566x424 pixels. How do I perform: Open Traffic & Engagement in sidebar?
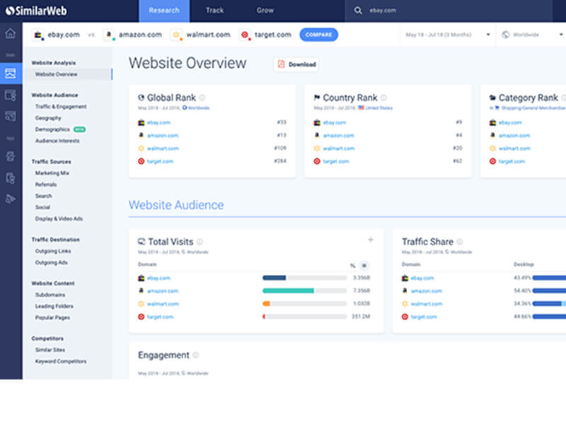[61, 107]
